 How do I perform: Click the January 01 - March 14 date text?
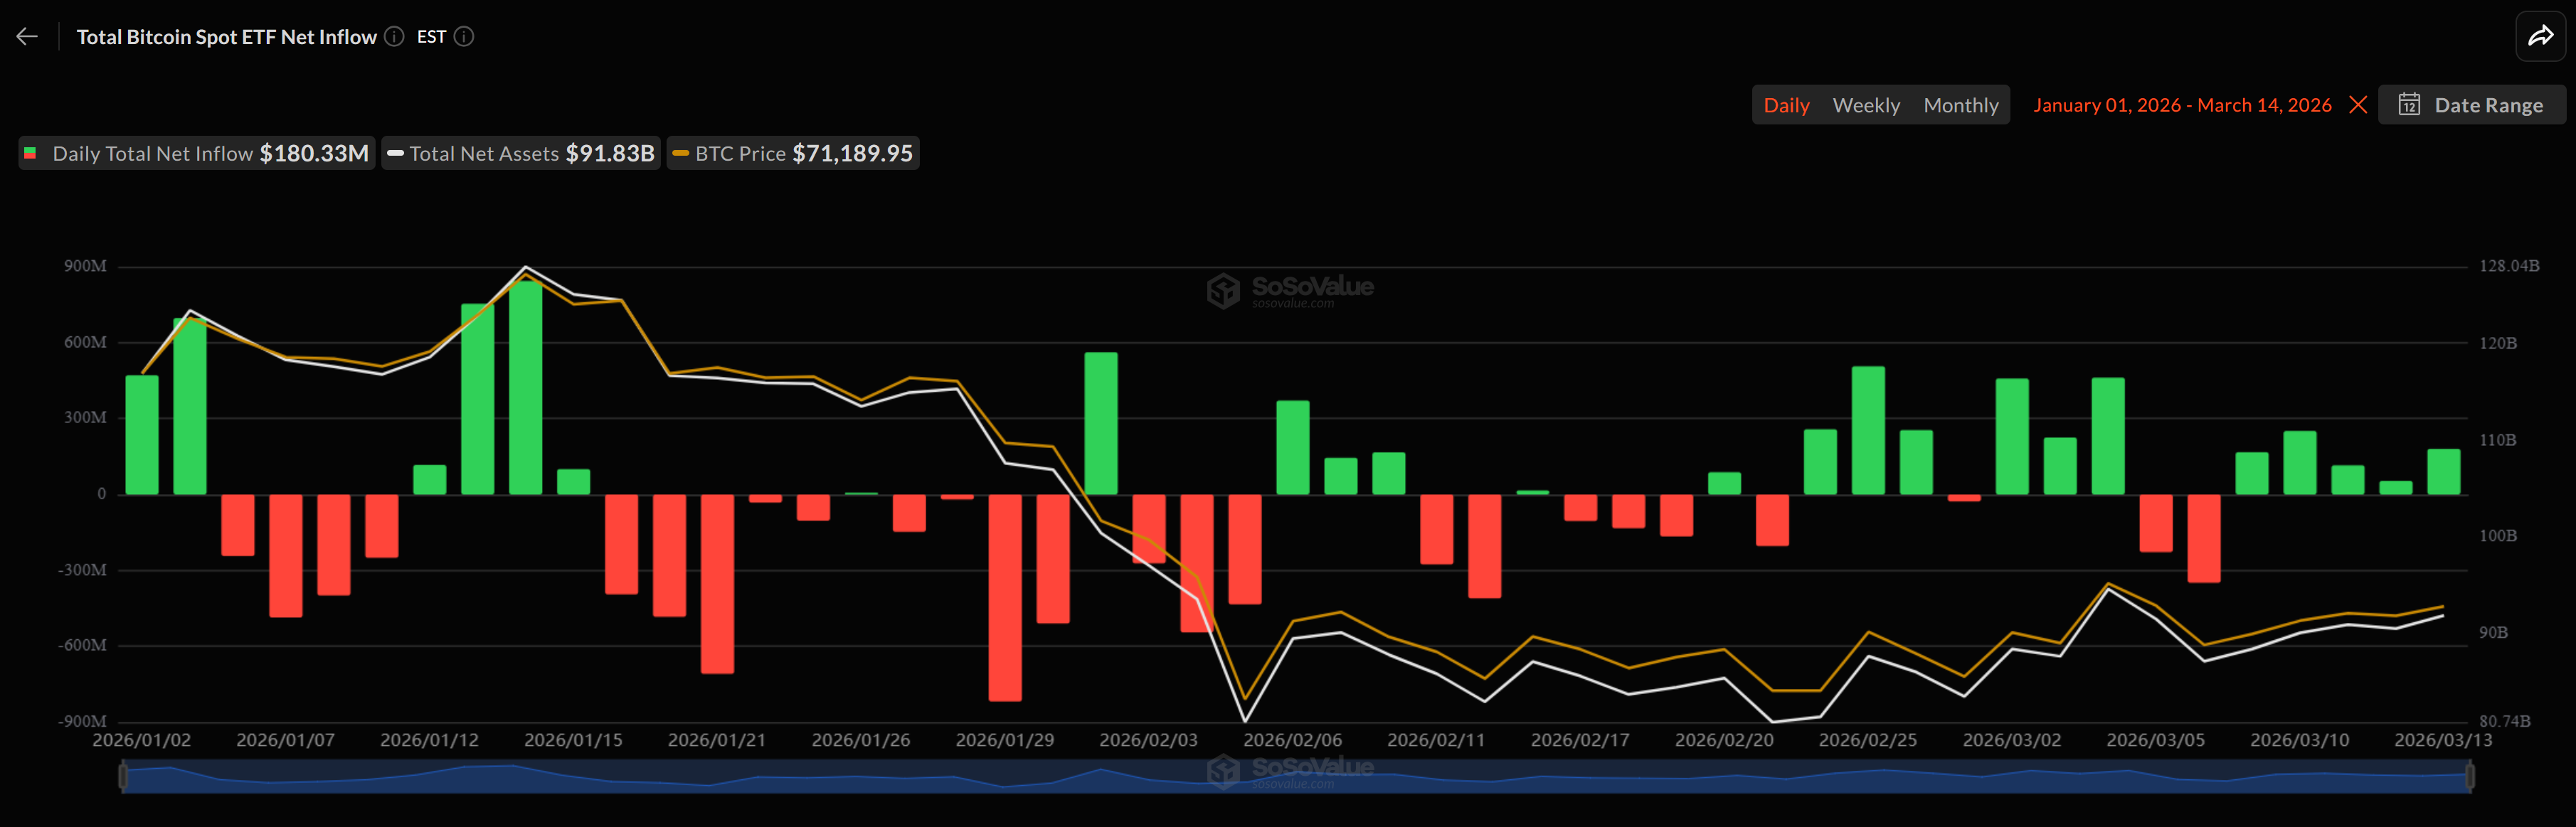pyautogui.click(x=2183, y=104)
